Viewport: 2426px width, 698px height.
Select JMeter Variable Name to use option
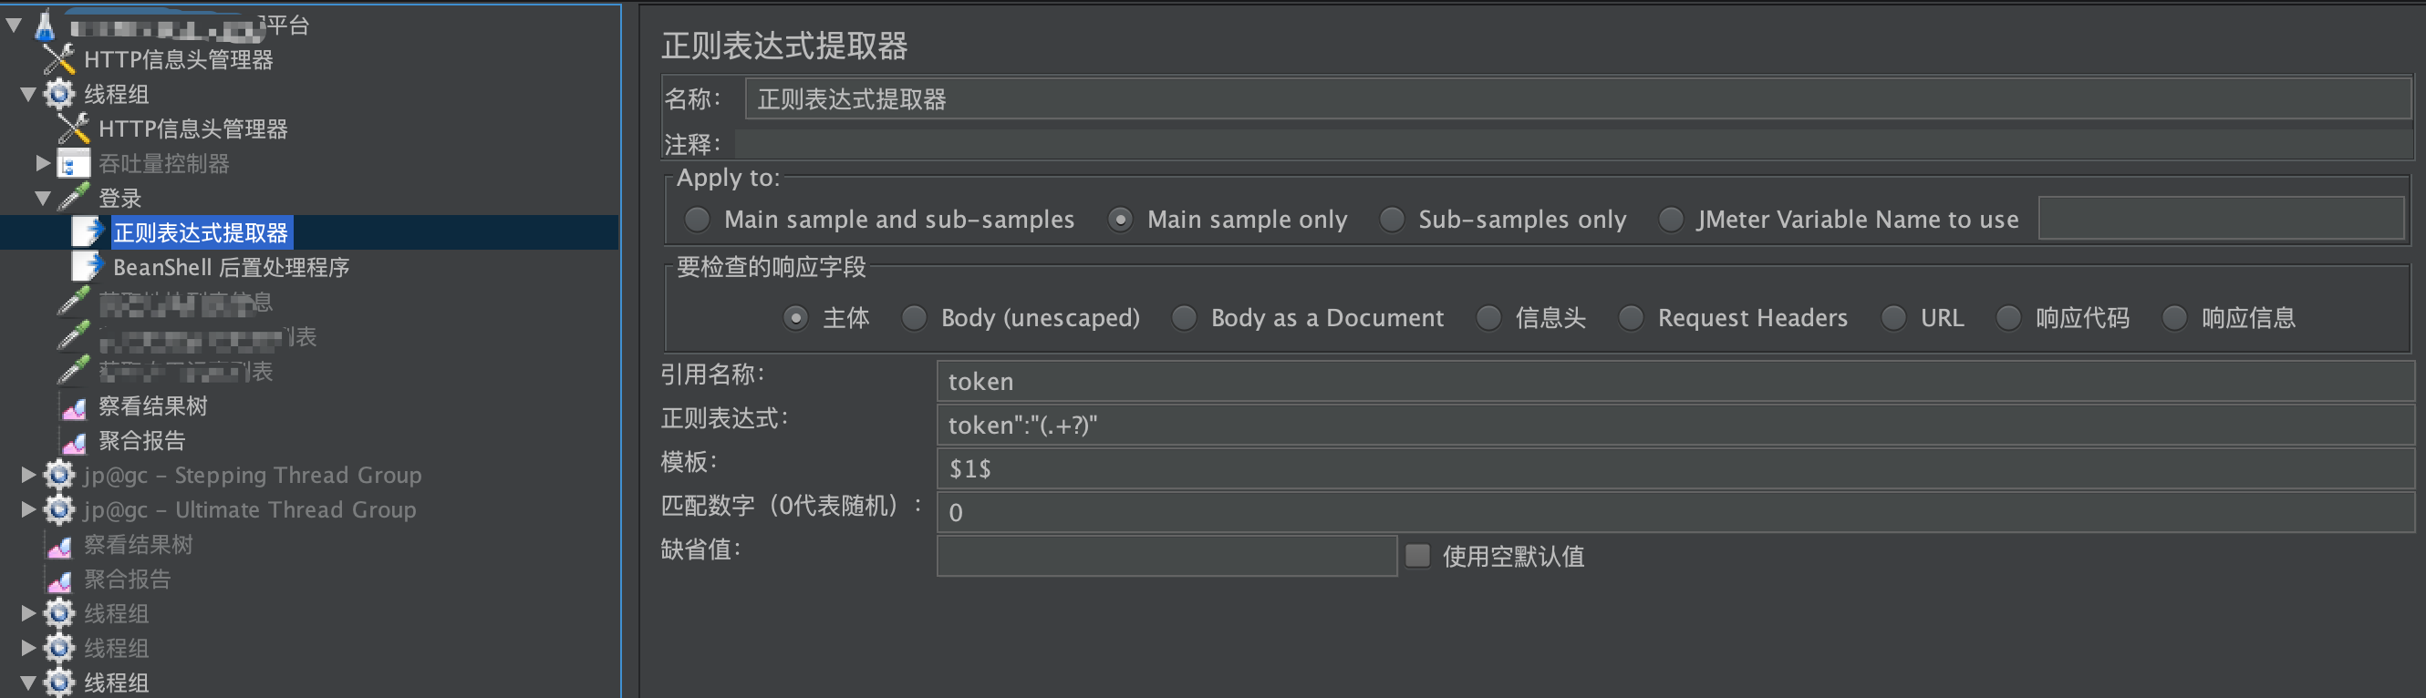[1670, 220]
